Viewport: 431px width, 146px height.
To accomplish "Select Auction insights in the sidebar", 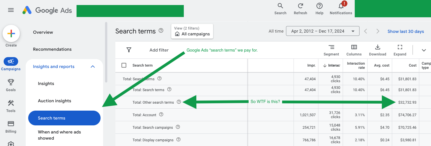I will (54, 101).
